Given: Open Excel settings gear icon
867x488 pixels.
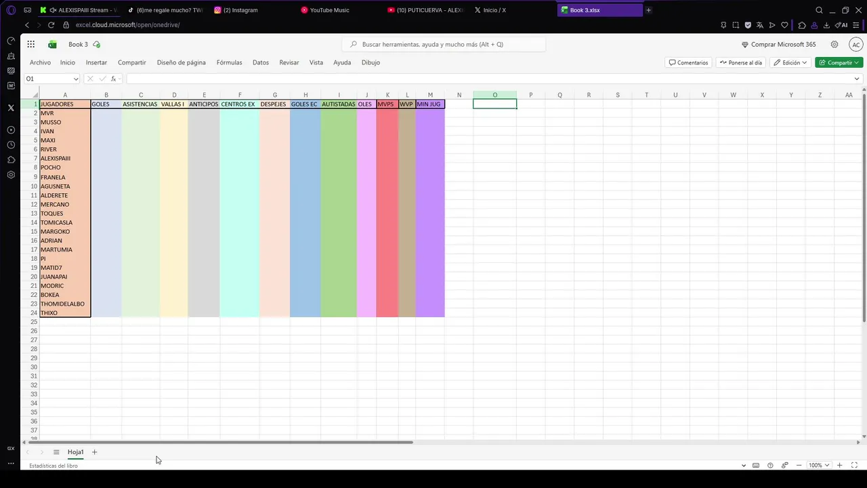Looking at the screenshot, I should (x=834, y=44).
